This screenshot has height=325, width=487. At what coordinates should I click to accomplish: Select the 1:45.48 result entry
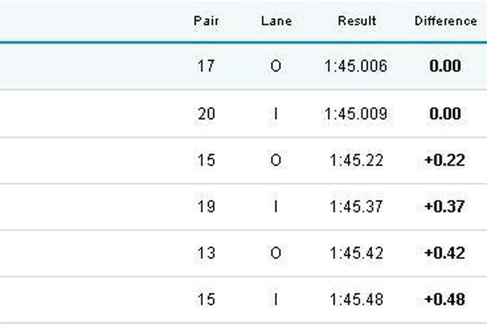click(356, 299)
